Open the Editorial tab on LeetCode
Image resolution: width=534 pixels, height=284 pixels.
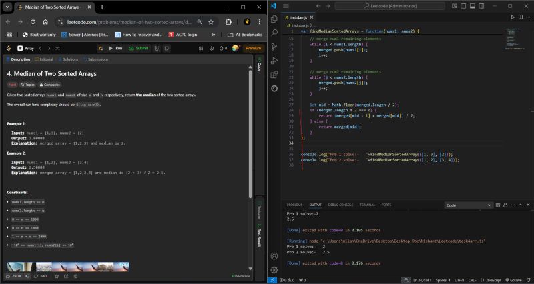tap(44, 59)
